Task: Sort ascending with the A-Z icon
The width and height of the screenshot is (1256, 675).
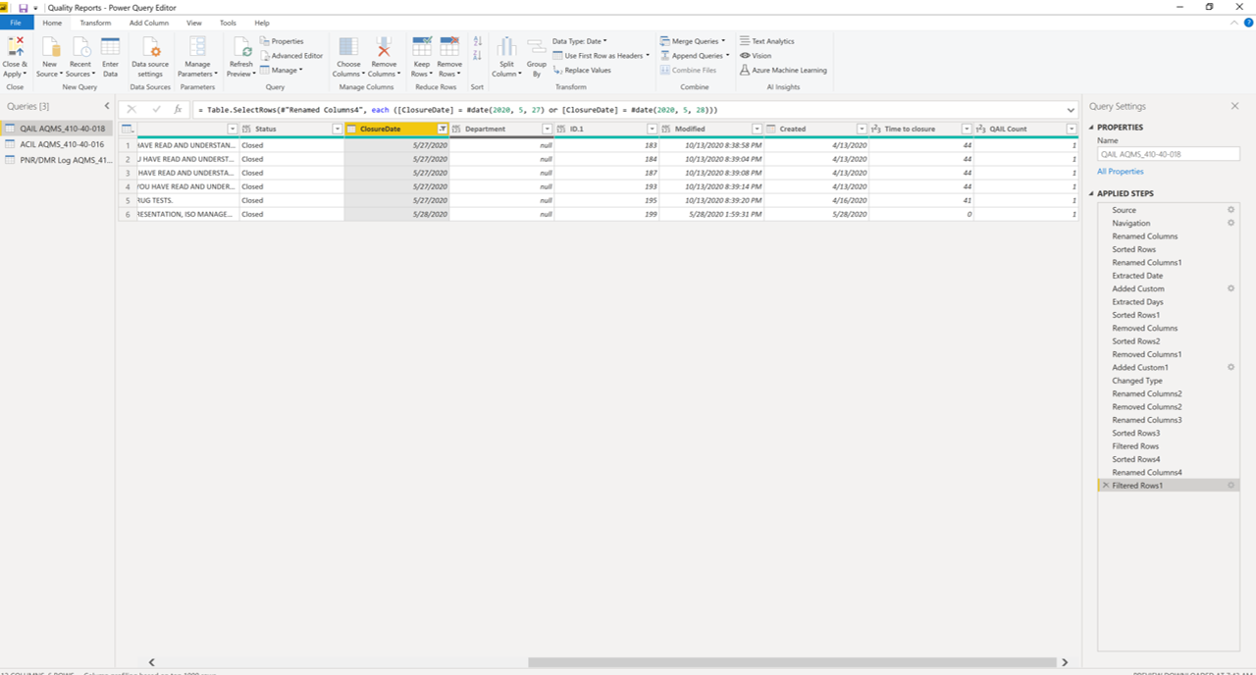Action: [x=478, y=41]
